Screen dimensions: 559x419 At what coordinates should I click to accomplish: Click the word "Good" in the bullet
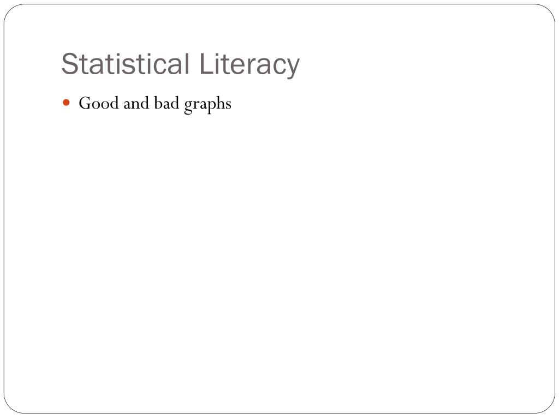[x=99, y=103]
